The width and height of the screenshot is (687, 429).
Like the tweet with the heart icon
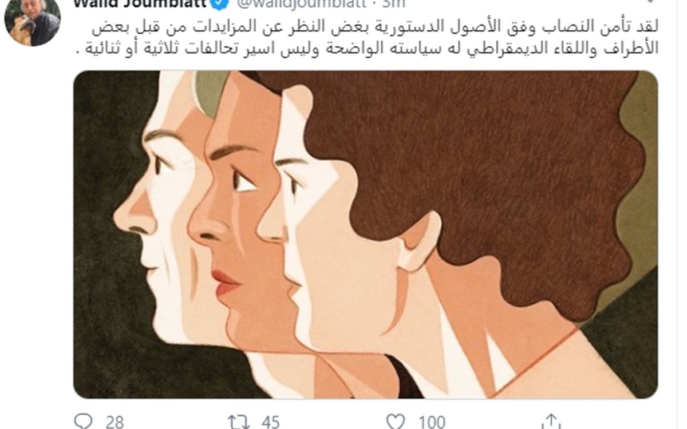pos(396,422)
